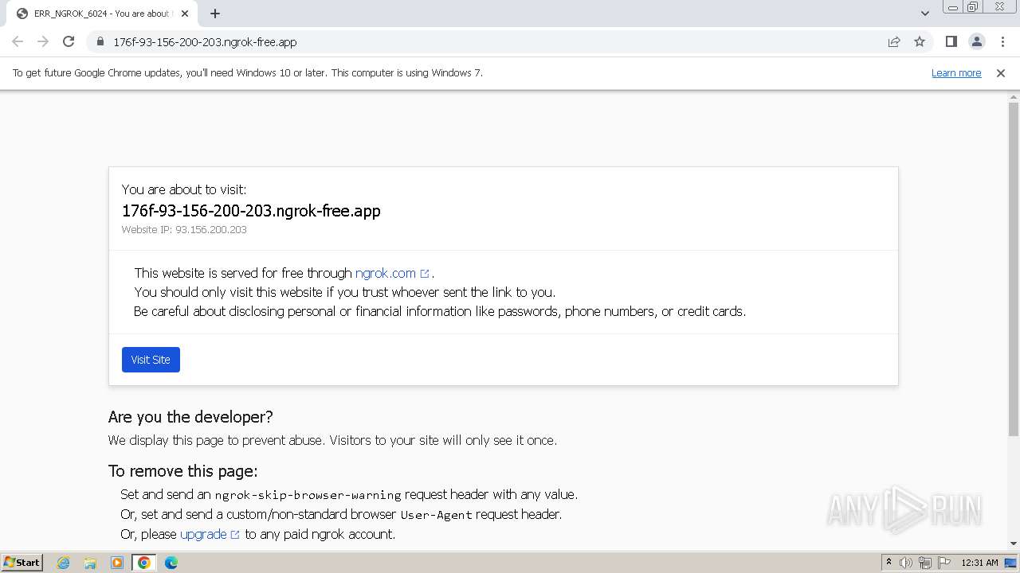Click the 'Are you the developer?' heading
The image size is (1020, 573).
click(190, 417)
